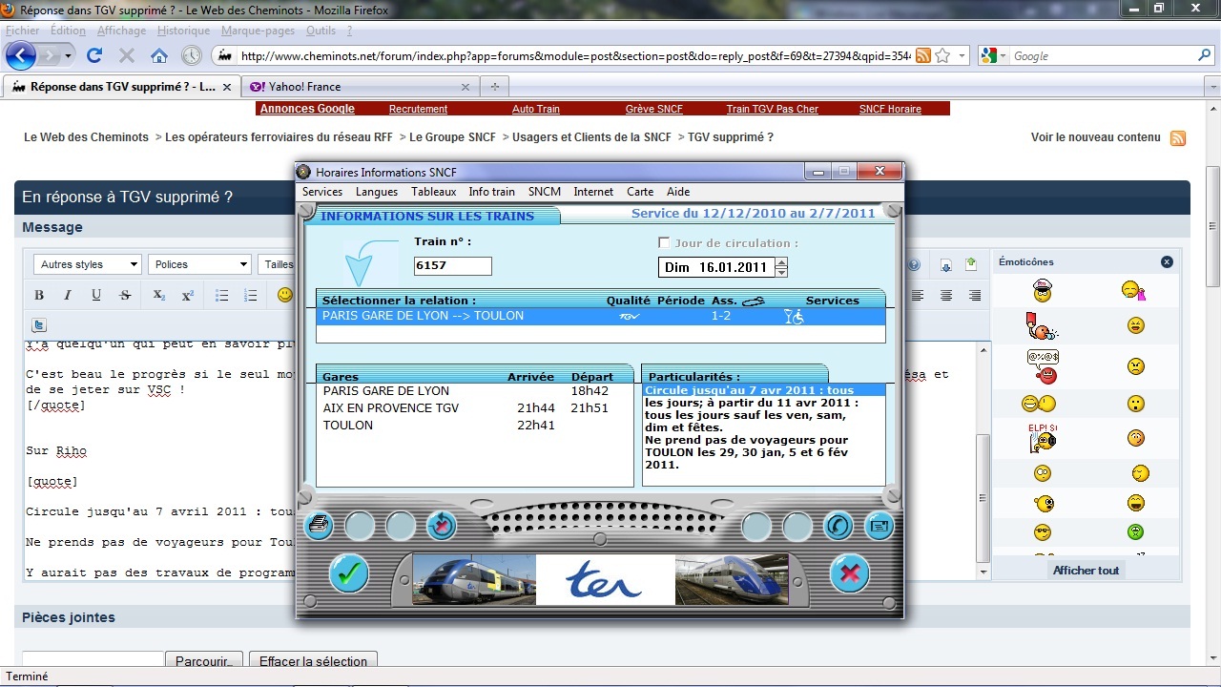Switch to the Yahoo! France tab
Screen dimensions: 1221x687
coord(360,86)
